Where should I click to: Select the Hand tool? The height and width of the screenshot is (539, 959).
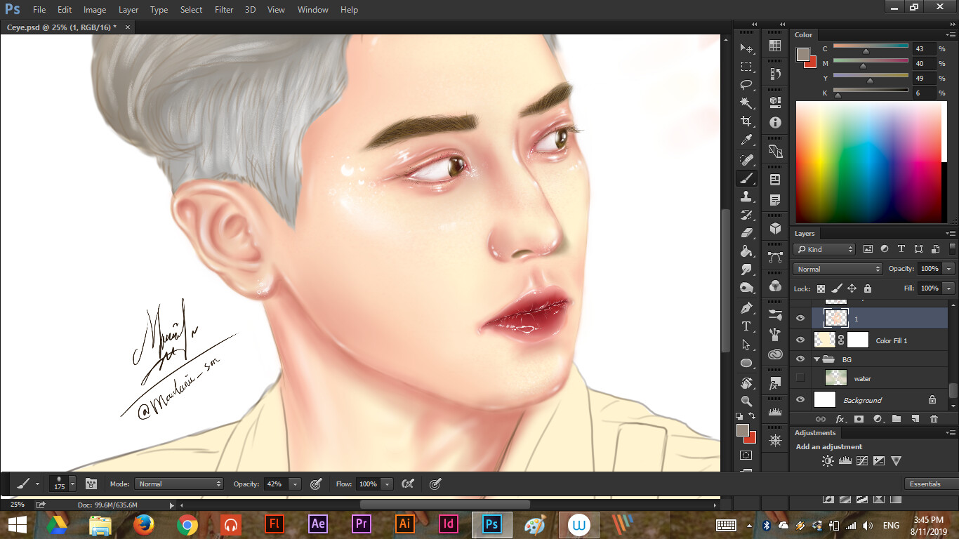[x=746, y=383]
